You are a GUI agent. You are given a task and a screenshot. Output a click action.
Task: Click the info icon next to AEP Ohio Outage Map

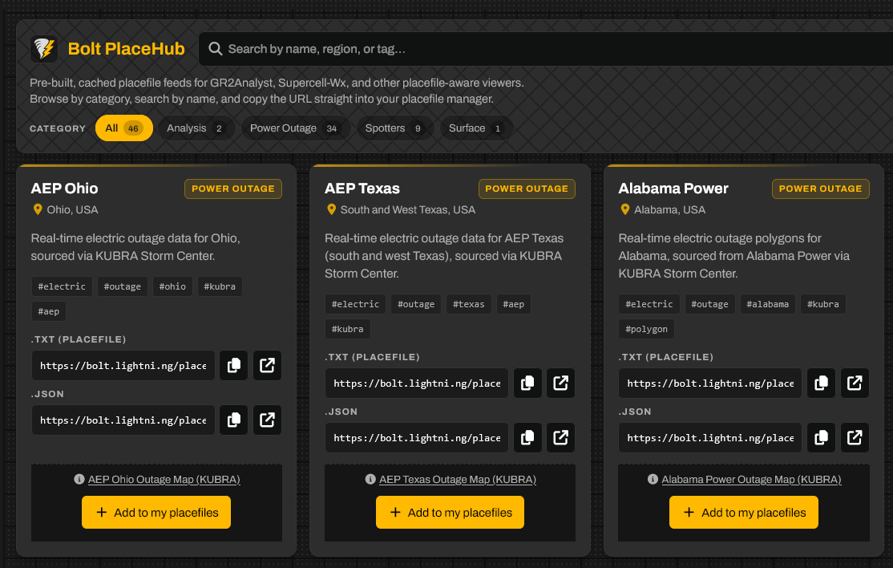click(x=79, y=479)
